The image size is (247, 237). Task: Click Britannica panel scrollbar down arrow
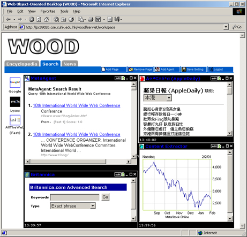[133, 219]
